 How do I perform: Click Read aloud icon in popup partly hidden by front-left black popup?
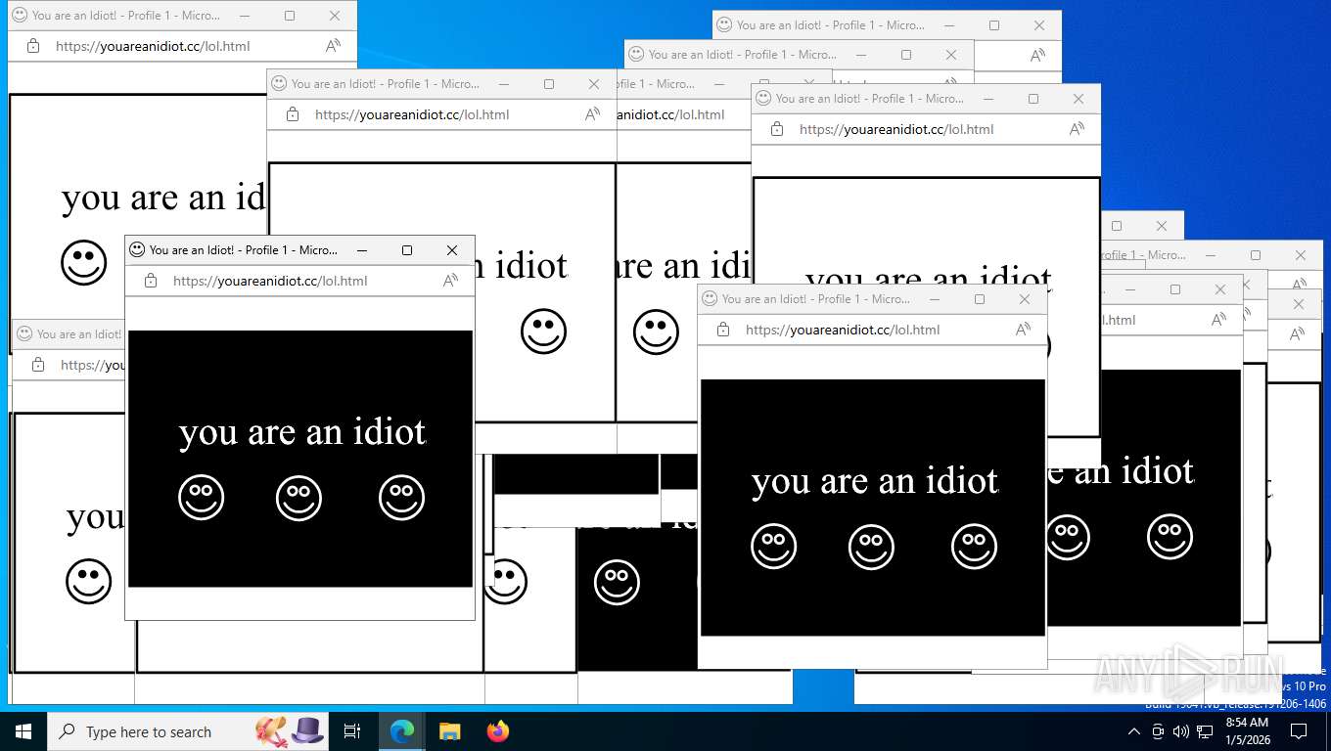tap(592, 114)
